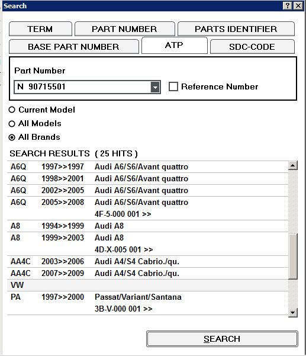Open the BASE PART NUMBER tab
306x356 pixels.
point(74,47)
